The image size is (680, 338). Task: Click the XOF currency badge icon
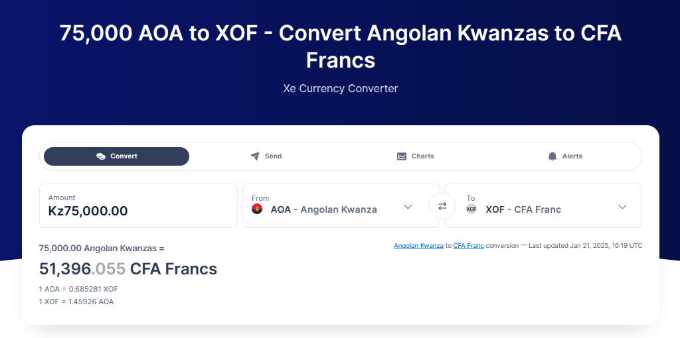(471, 209)
